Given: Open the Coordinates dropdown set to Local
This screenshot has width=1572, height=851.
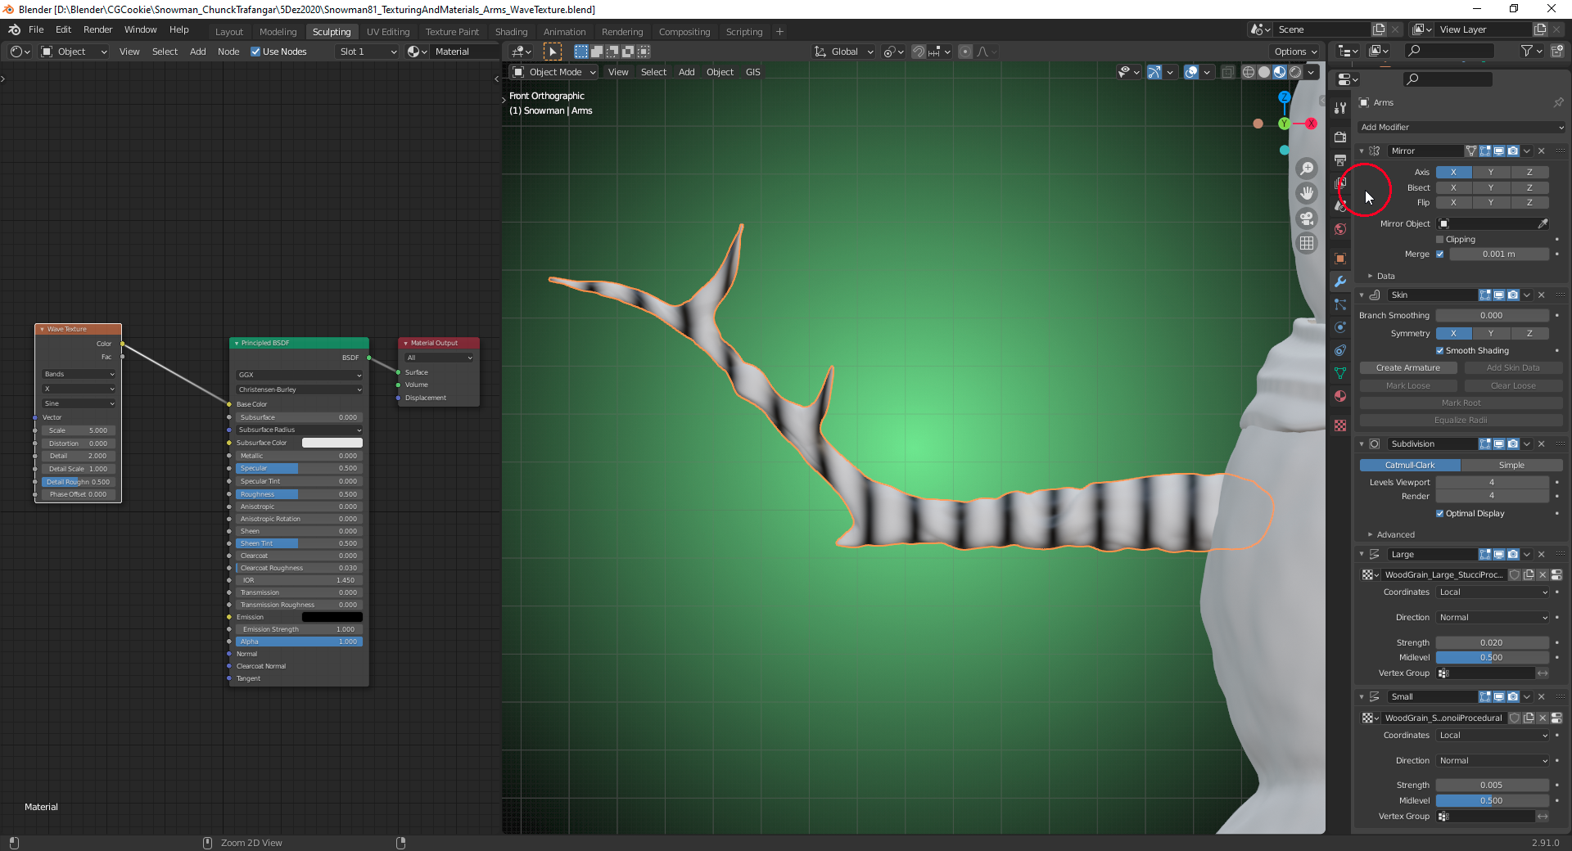Looking at the screenshot, I should pyautogui.click(x=1492, y=592).
